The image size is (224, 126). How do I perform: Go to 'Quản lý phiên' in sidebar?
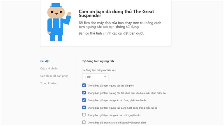[x=49, y=68]
